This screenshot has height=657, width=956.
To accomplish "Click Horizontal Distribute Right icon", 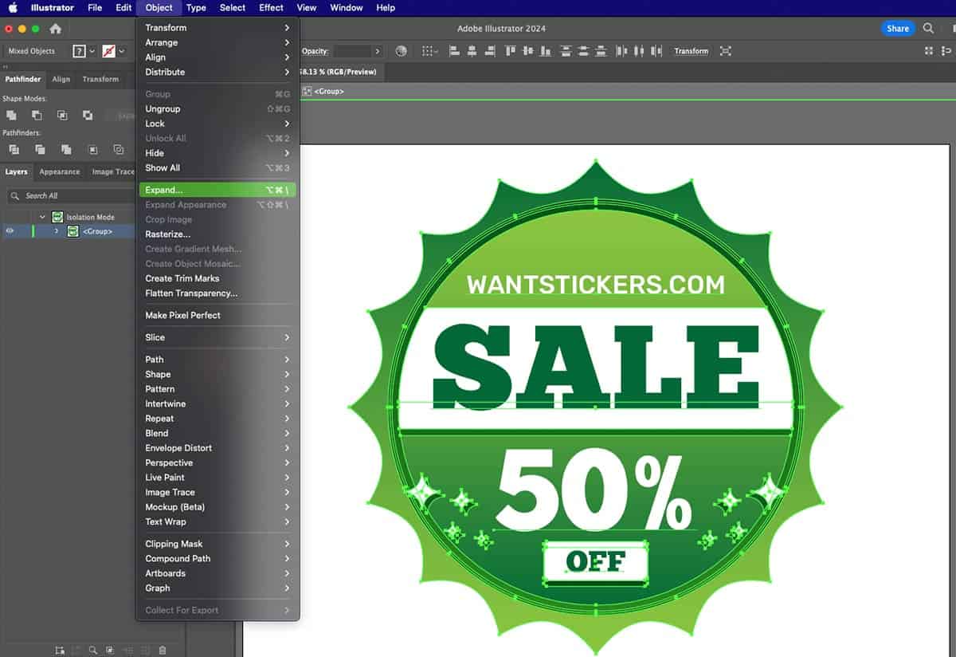I will pyautogui.click(x=657, y=51).
